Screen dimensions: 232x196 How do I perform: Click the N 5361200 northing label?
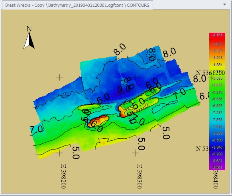pyautogui.click(x=210, y=73)
